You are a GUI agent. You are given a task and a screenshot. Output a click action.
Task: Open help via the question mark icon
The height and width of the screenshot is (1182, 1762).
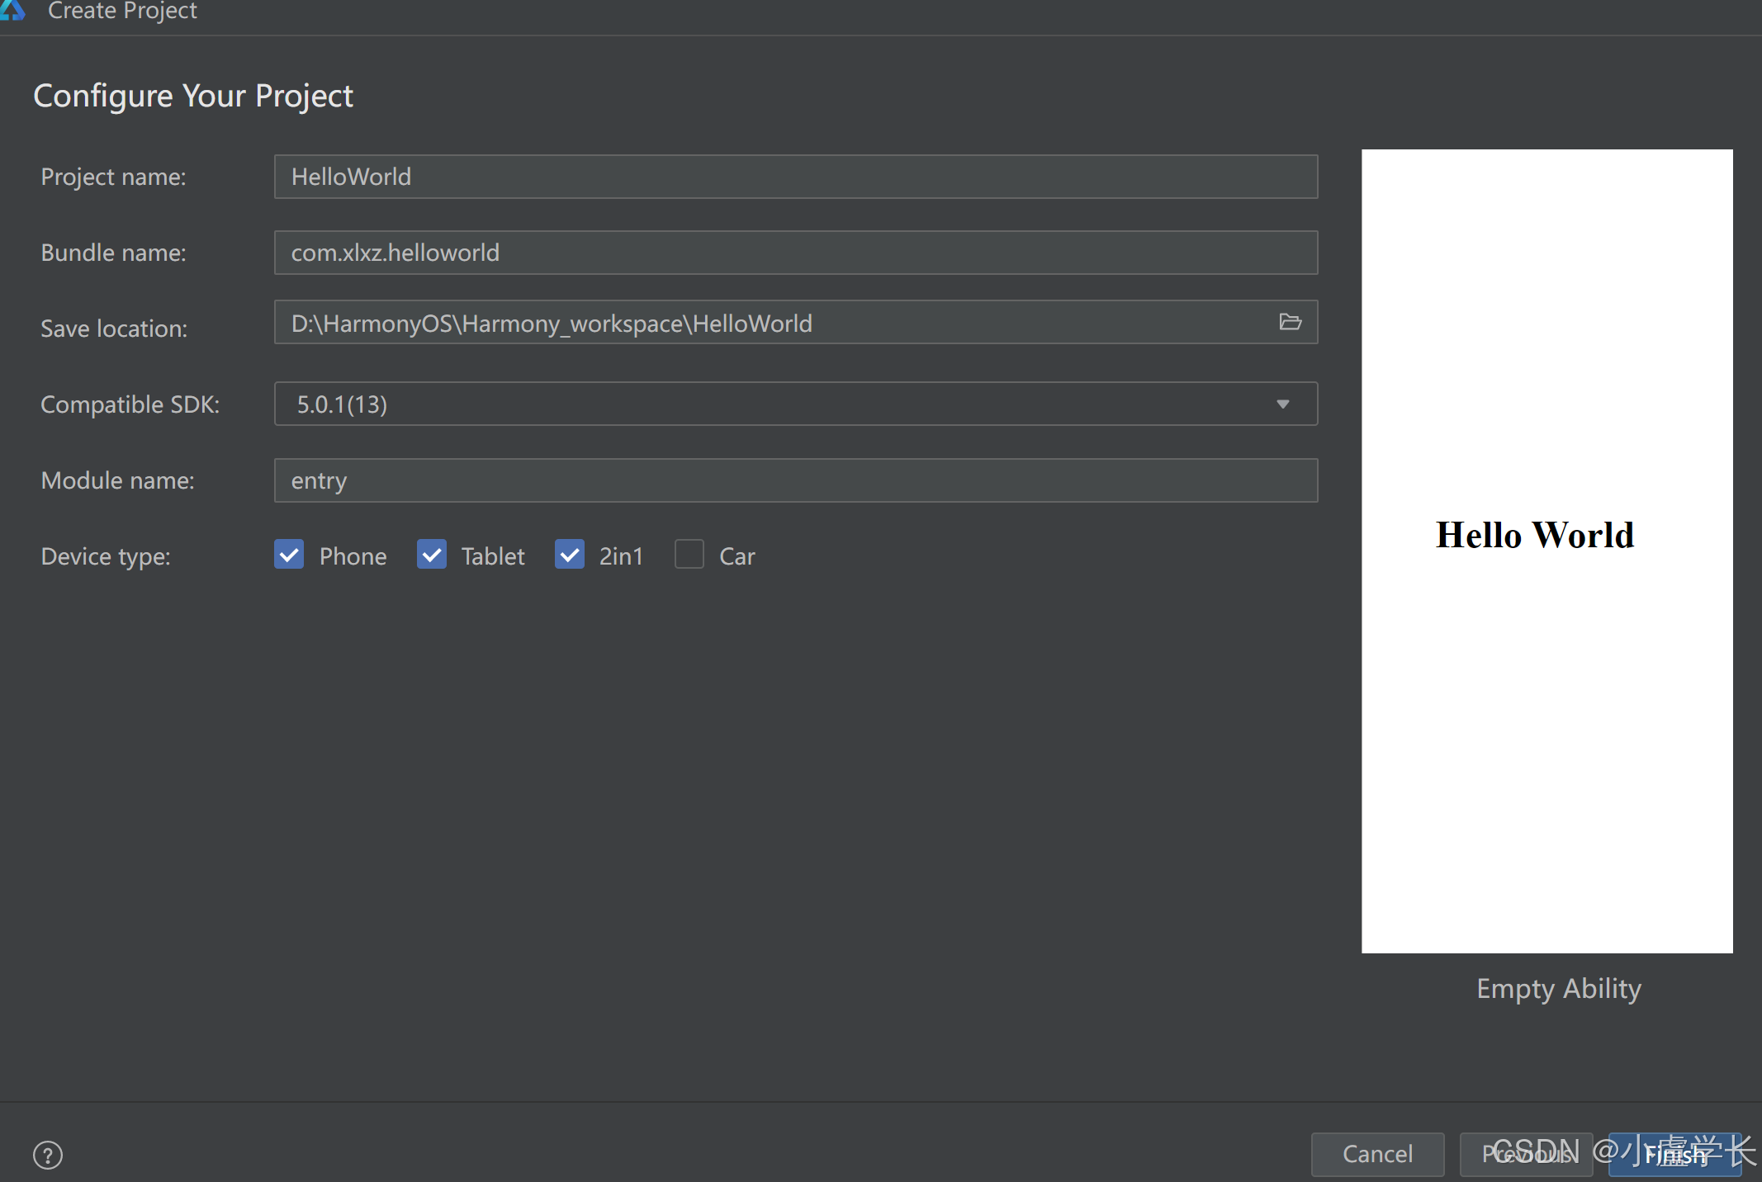48,1154
